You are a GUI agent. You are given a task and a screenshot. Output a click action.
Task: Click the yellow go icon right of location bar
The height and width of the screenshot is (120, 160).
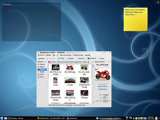point(93,62)
